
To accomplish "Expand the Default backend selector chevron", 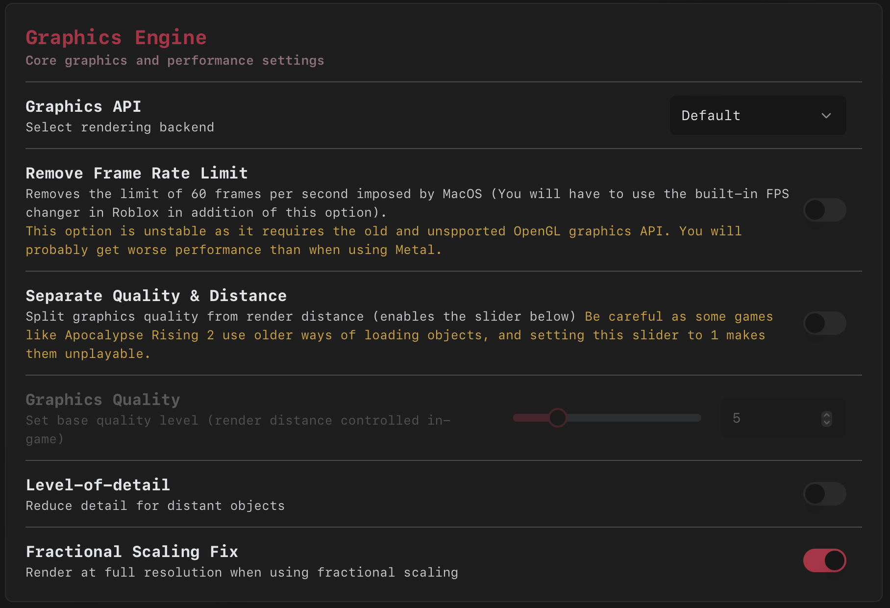I will [x=826, y=116].
